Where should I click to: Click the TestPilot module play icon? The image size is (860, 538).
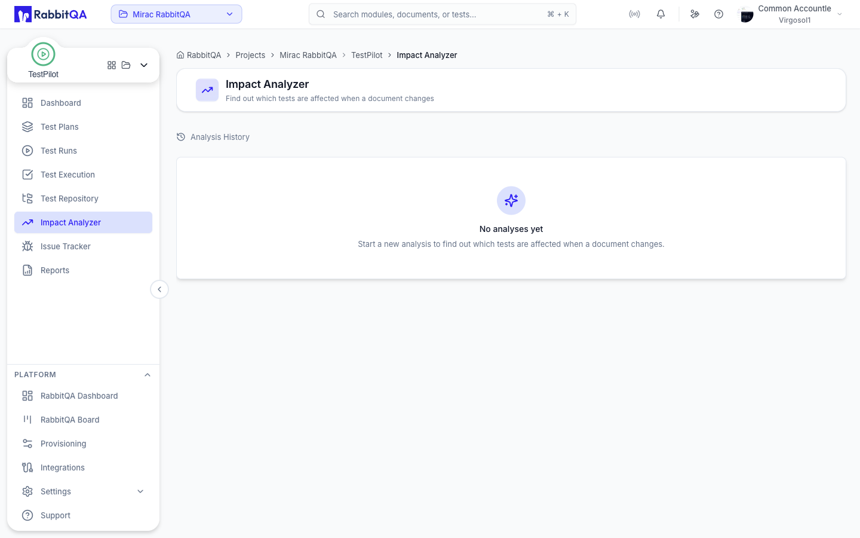pos(43,54)
